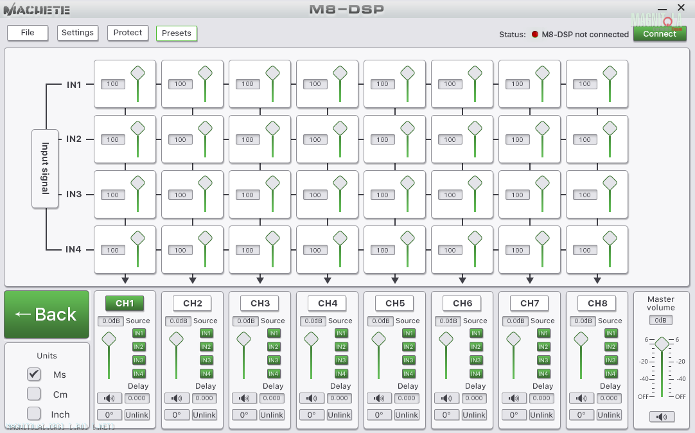Enable the Ms units checkbox

(x=33, y=374)
